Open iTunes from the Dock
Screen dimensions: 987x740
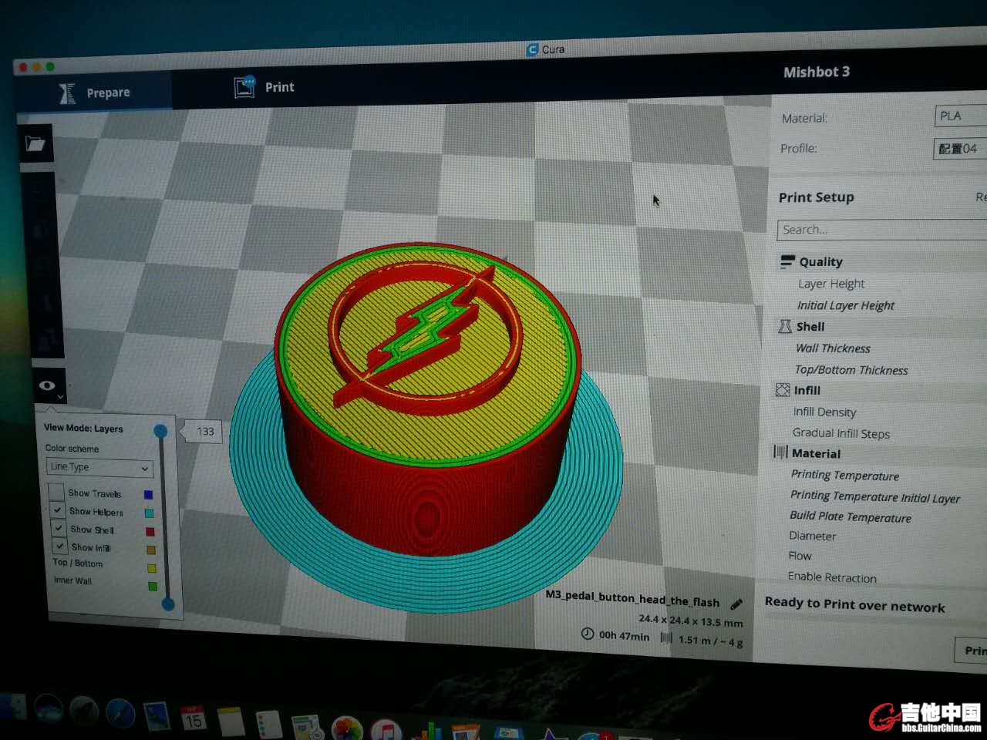[x=386, y=730]
